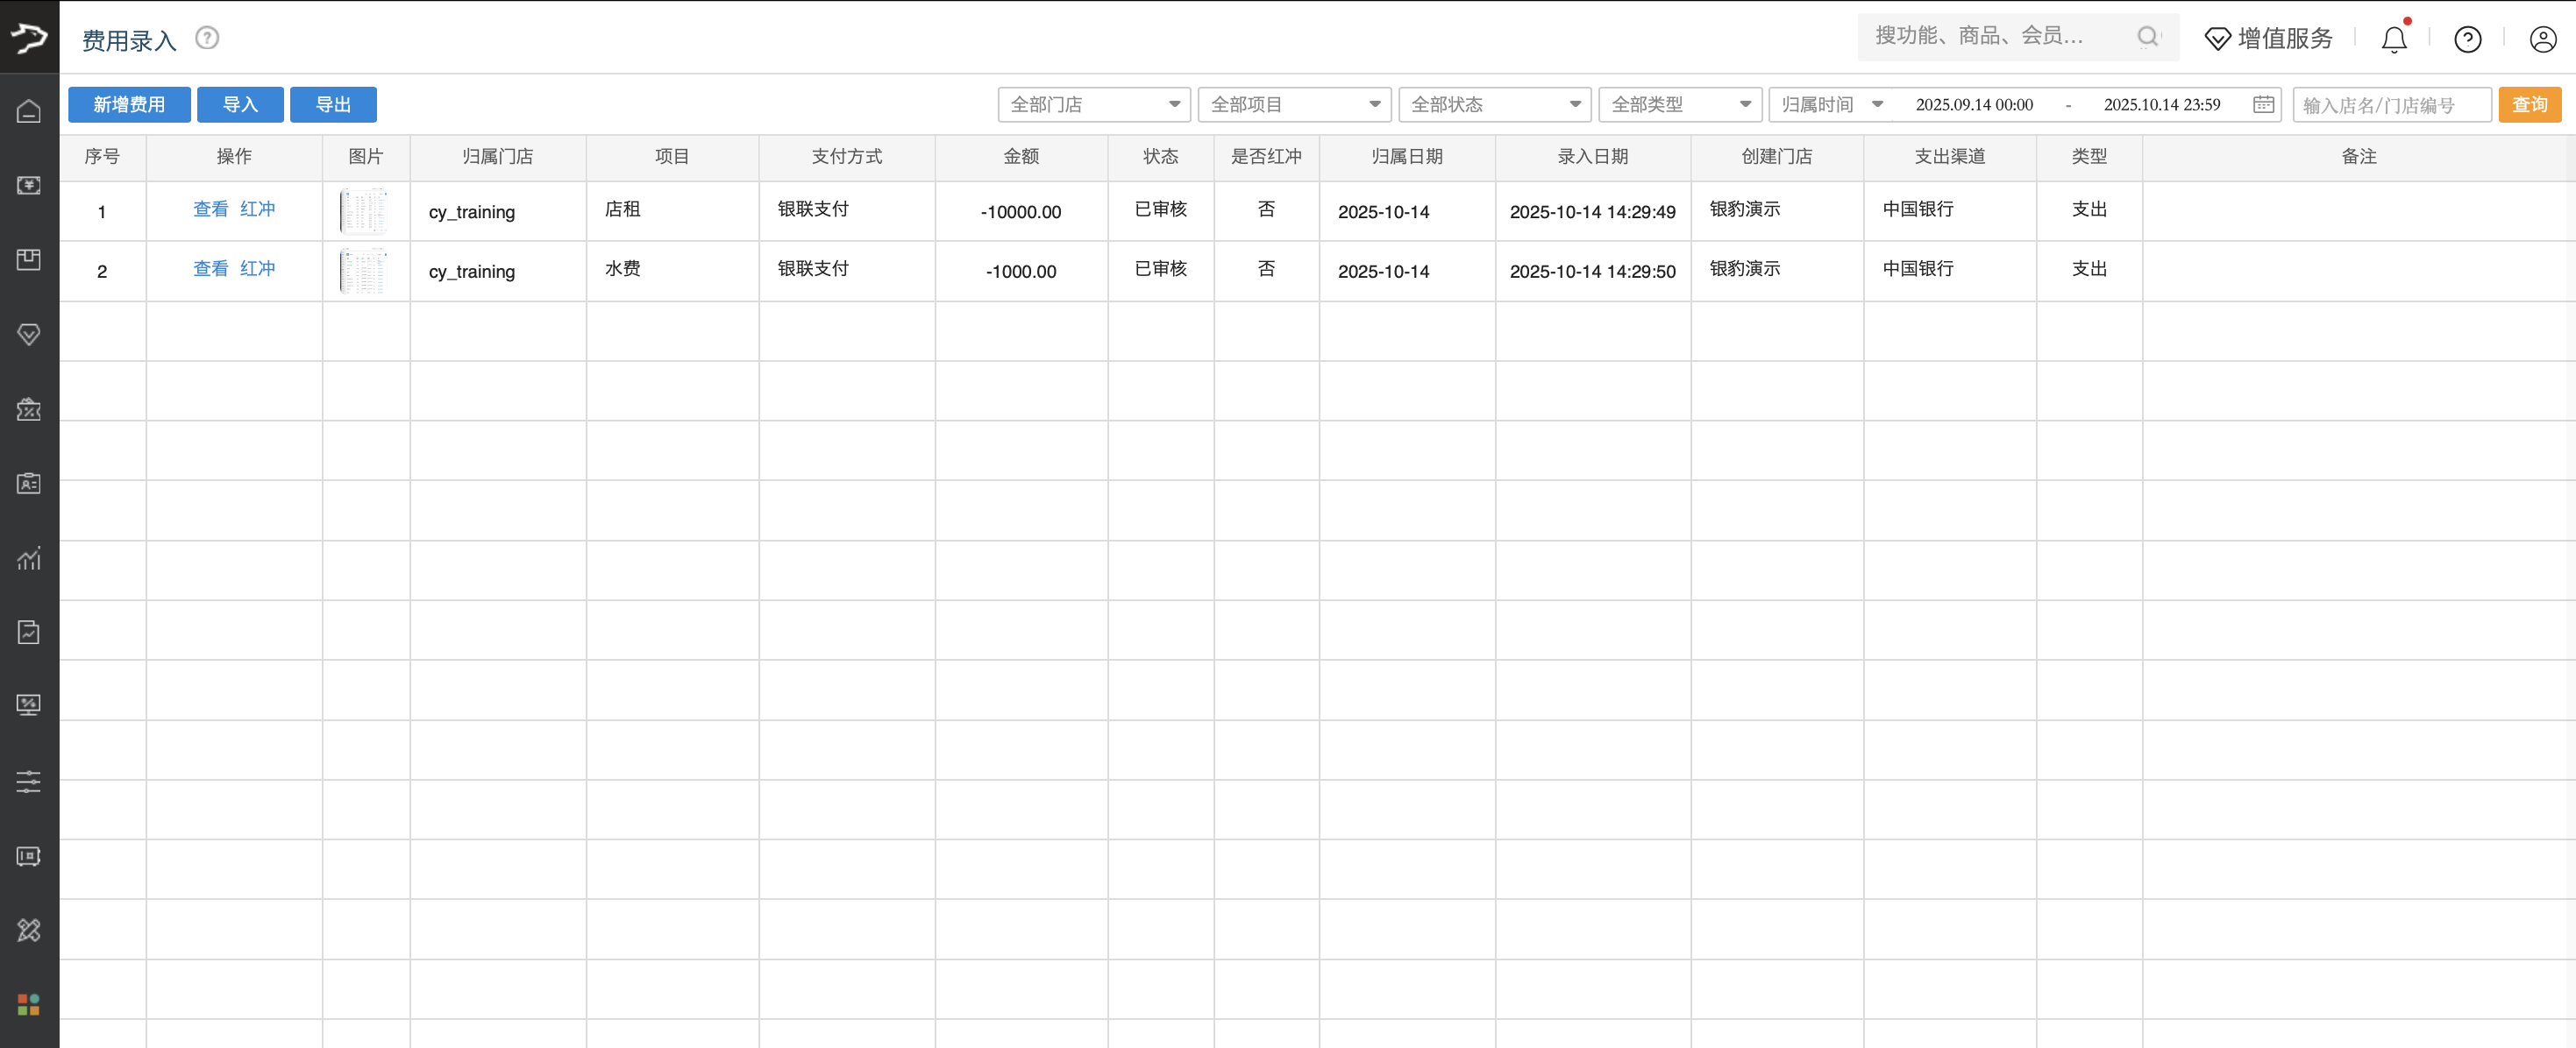This screenshot has width=2576, height=1048.
Task: Expand the 全部项目 project dropdown
Action: 1294,104
